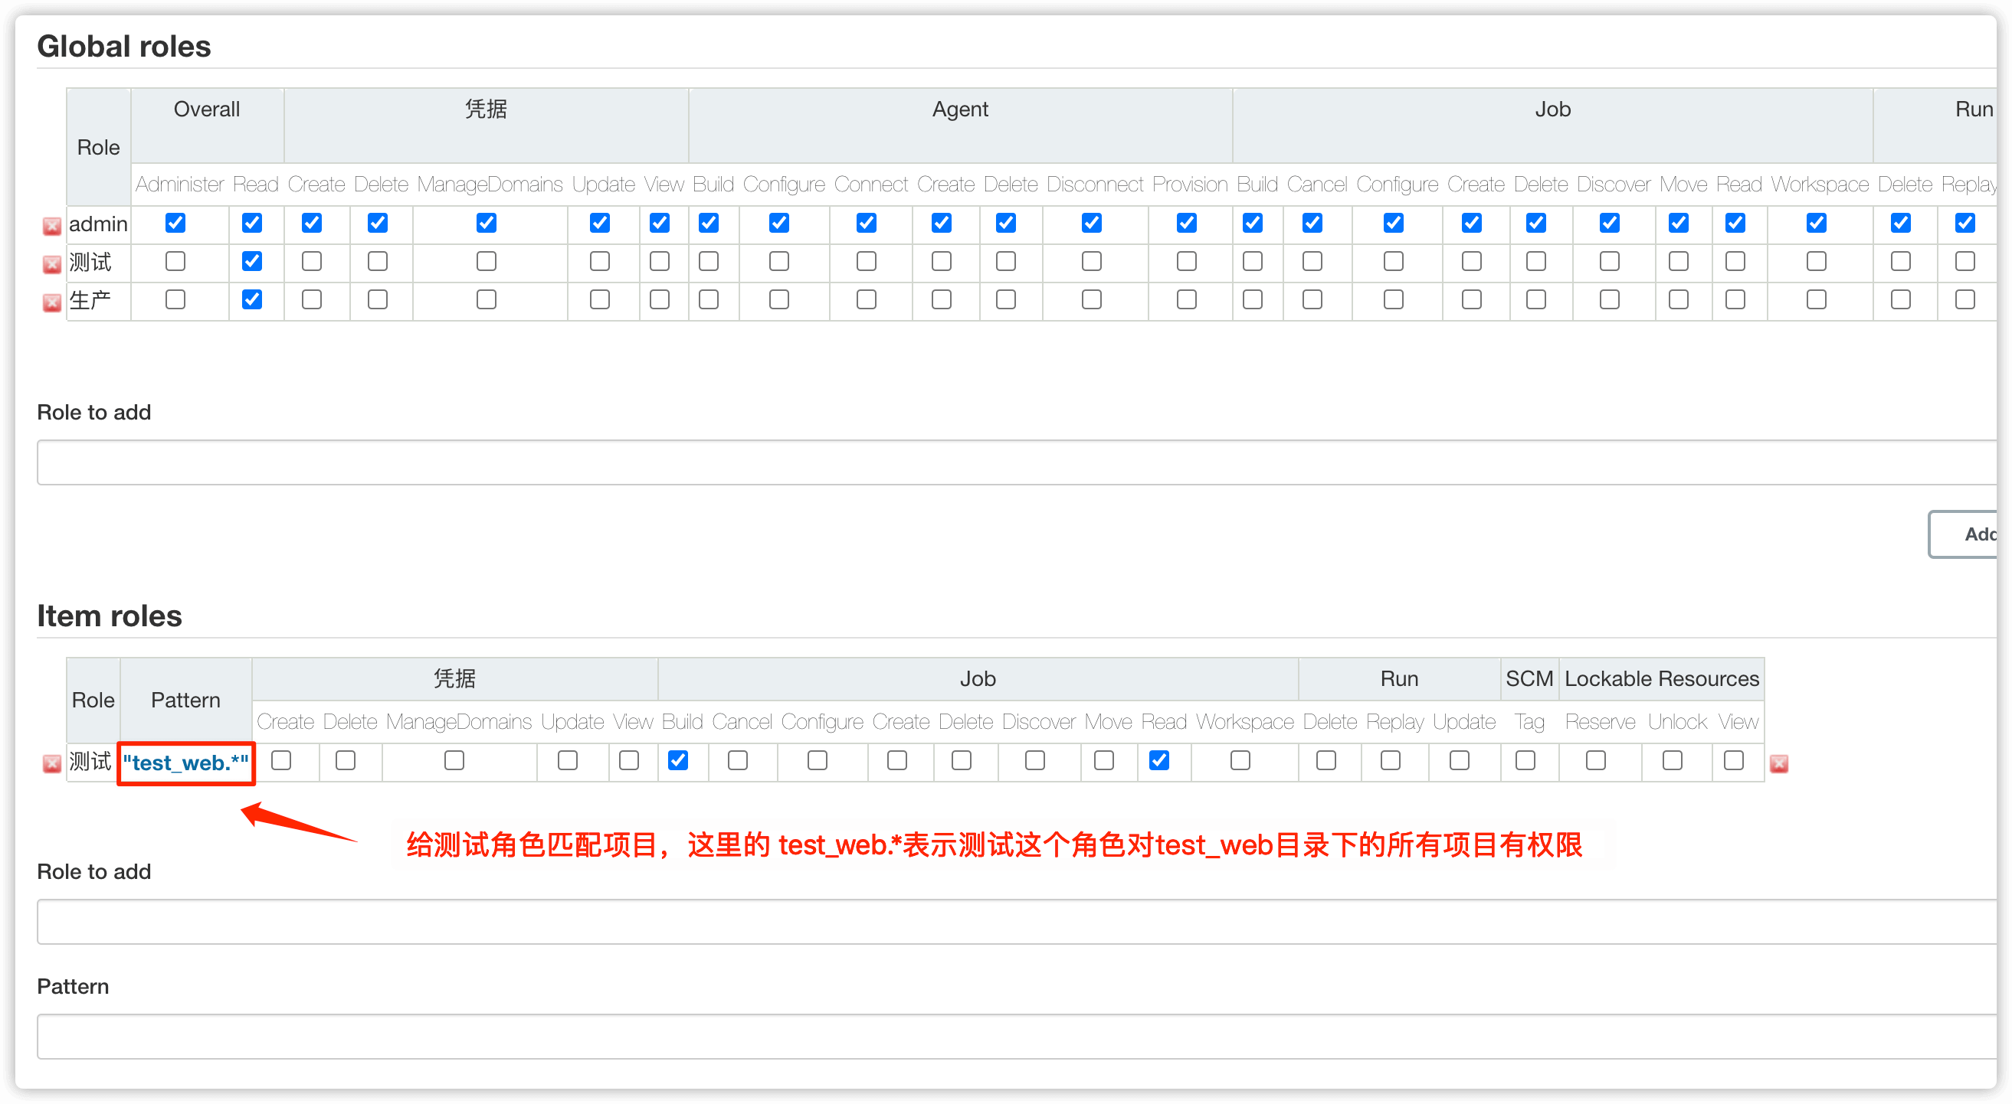Image resolution: width=2012 pixels, height=1104 pixels.
Task: Click the Pattern column header in Item roles
Action: click(x=186, y=701)
